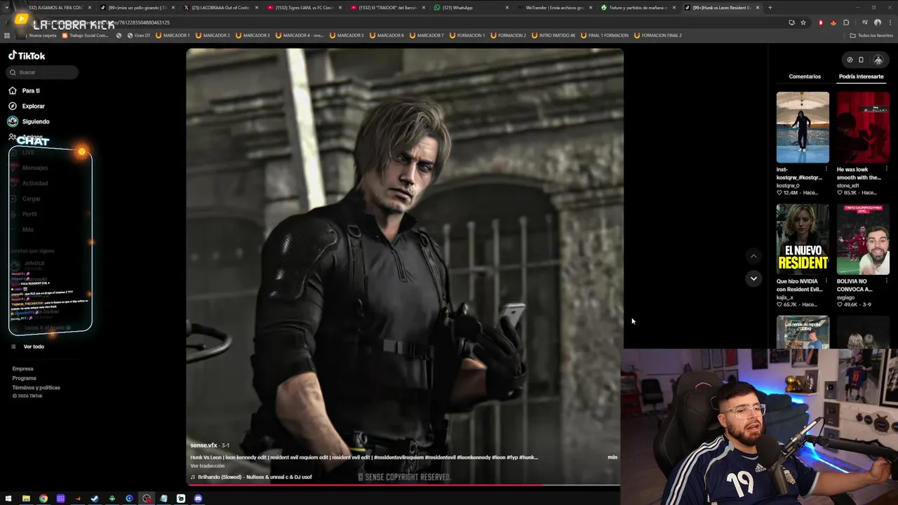Open the 'Bolivia no convoca' video thumbnail
The image size is (898, 505).
click(x=863, y=239)
